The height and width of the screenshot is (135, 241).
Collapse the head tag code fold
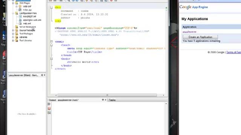coord(52,45)
